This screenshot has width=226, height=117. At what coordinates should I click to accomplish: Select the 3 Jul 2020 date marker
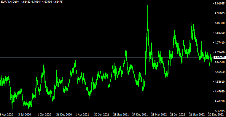click(25, 115)
